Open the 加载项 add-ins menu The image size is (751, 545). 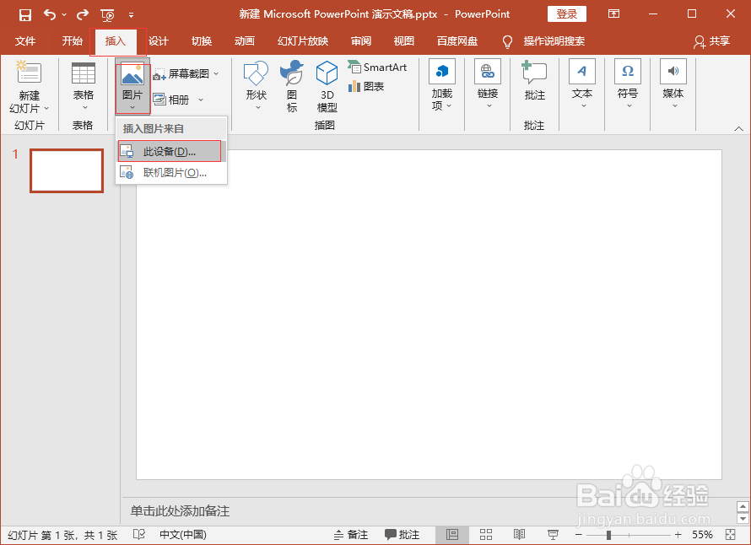click(x=441, y=86)
